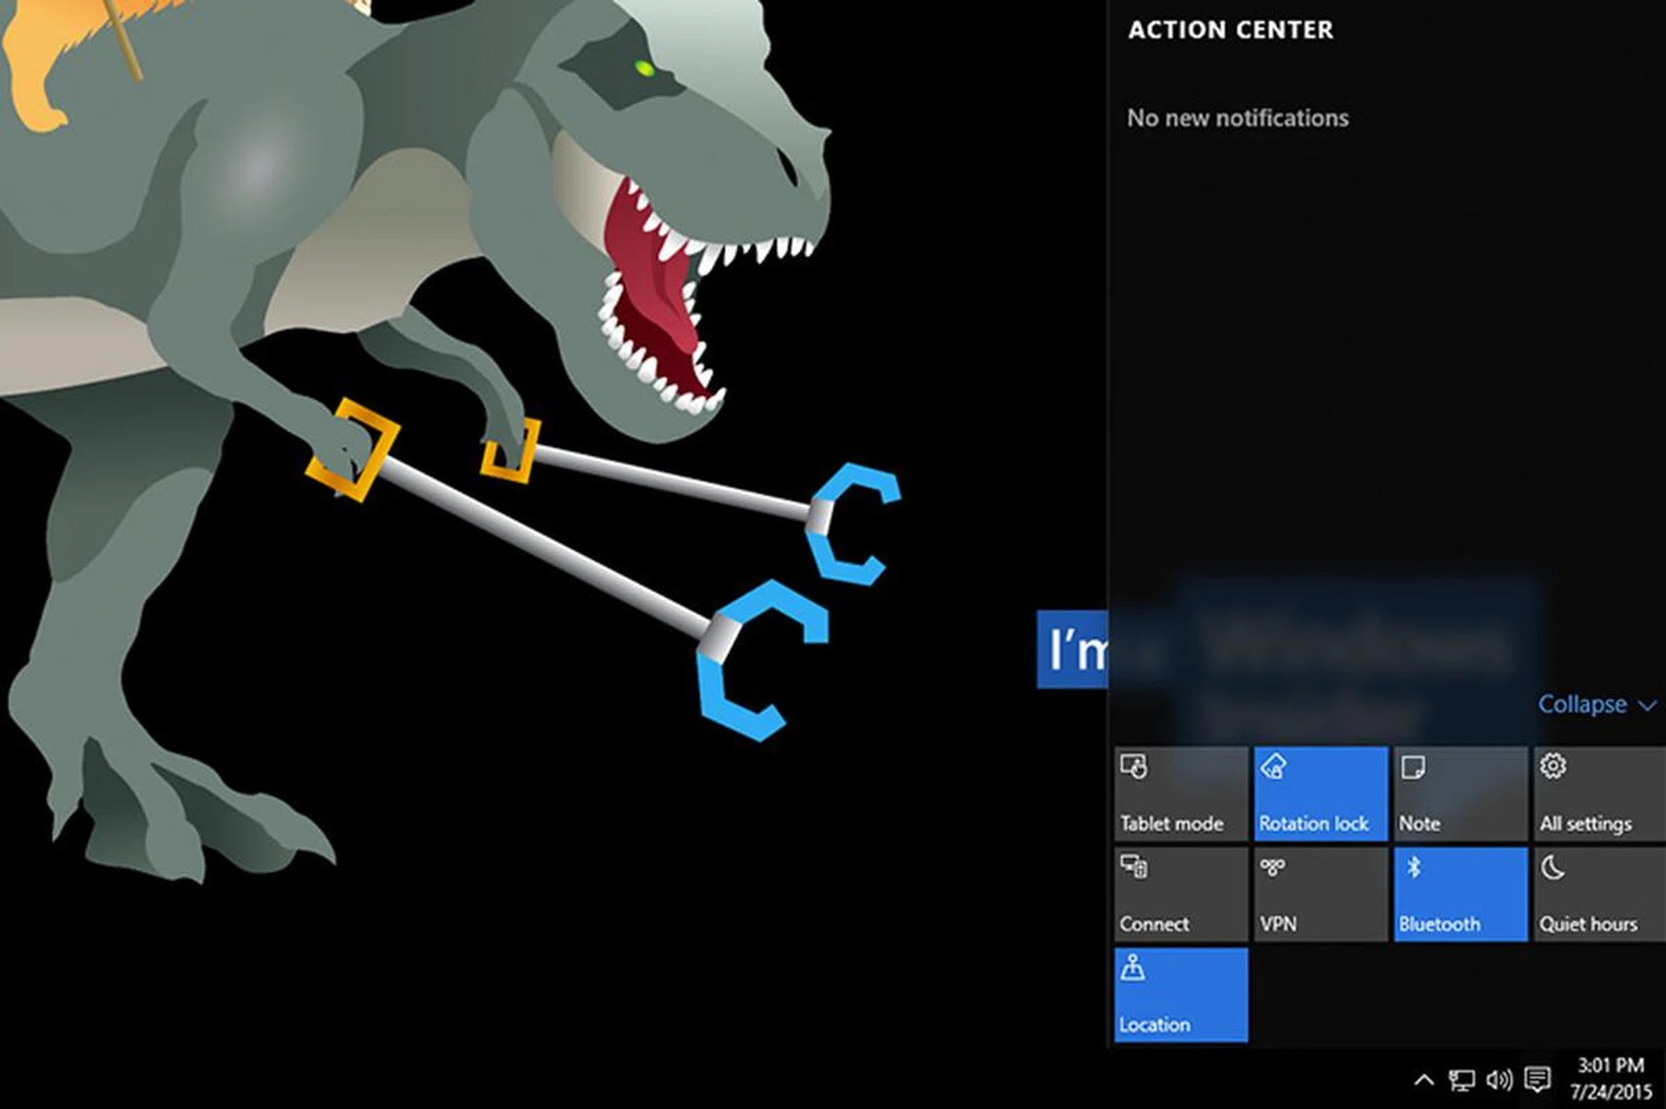Turn on Quiet hours moon tile
This screenshot has height=1109, width=1666.
[x=1598, y=894]
